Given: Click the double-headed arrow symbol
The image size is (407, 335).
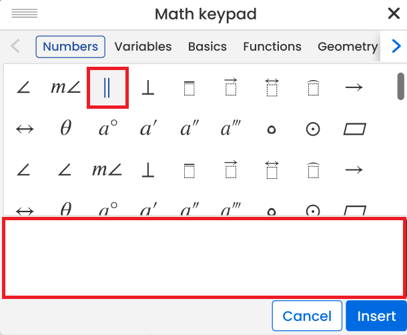Looking at the screenshot, I should click(x=25, y=129).
